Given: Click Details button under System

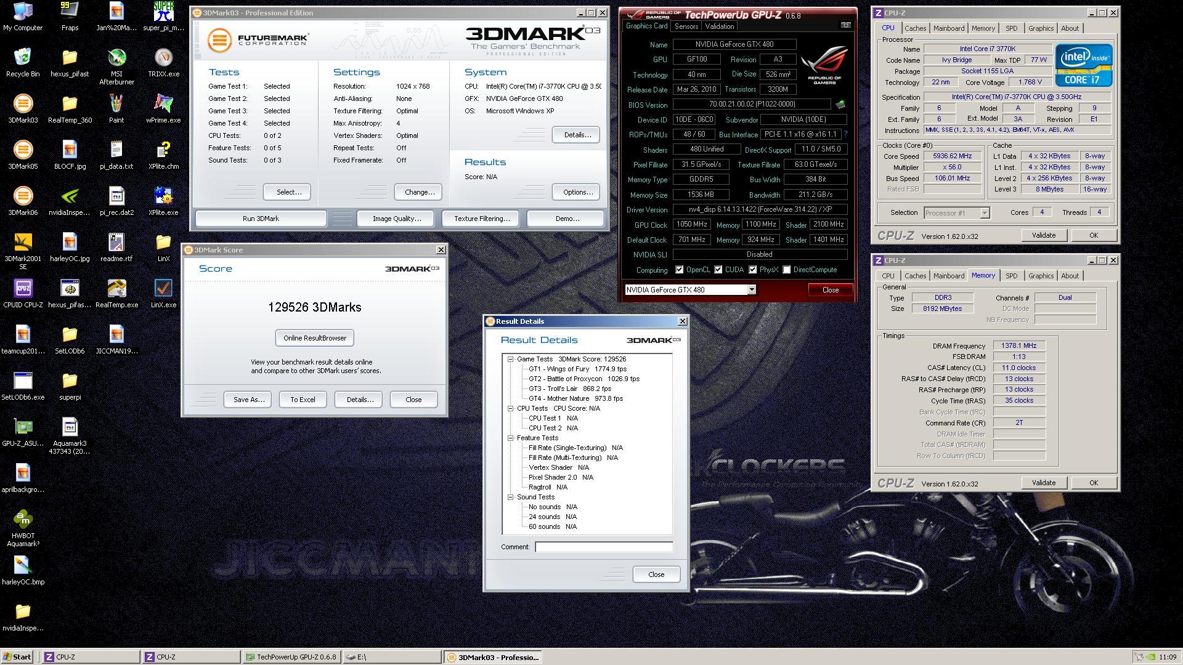Looking at the screenshot, I should [x=576, y=135].
